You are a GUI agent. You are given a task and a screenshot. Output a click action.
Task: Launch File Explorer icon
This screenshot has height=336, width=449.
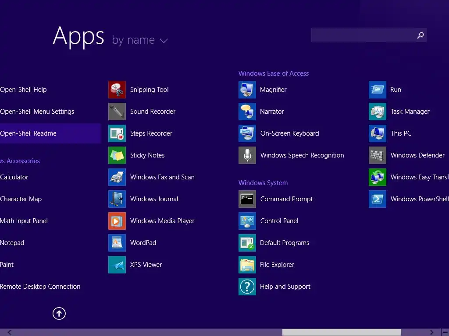247,265
